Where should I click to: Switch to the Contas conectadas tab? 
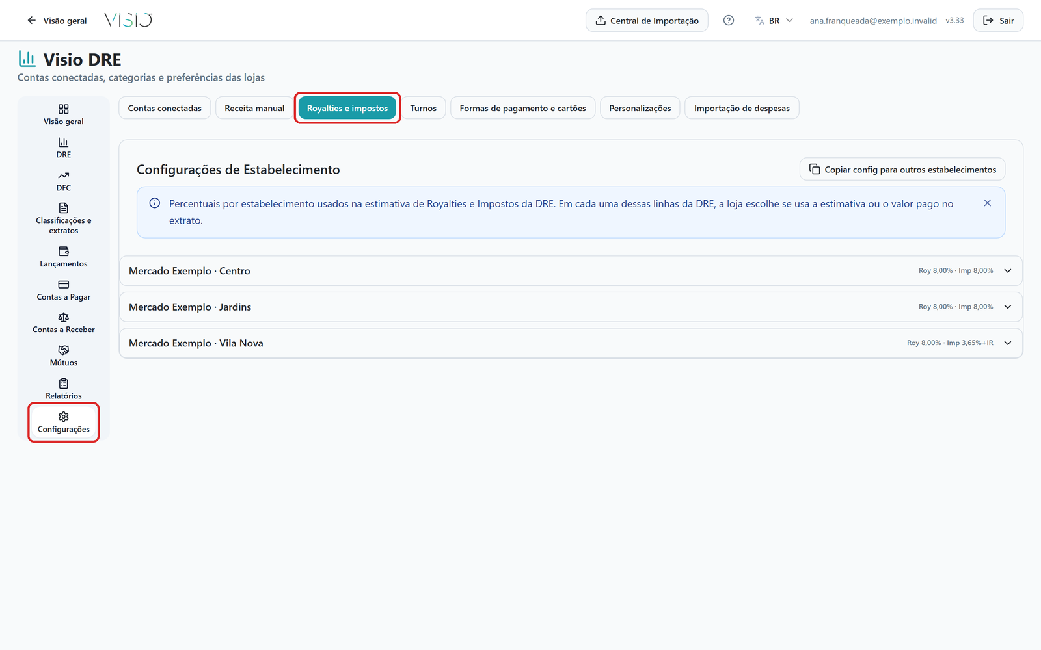pos(165,108)
